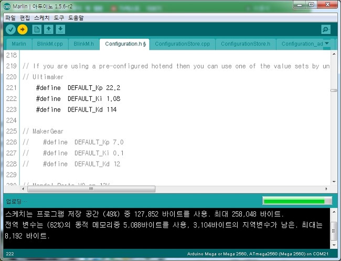Viewport: 341px width, 261px height.
Task: Click the console scroll-down arrow
Action: 334,245
